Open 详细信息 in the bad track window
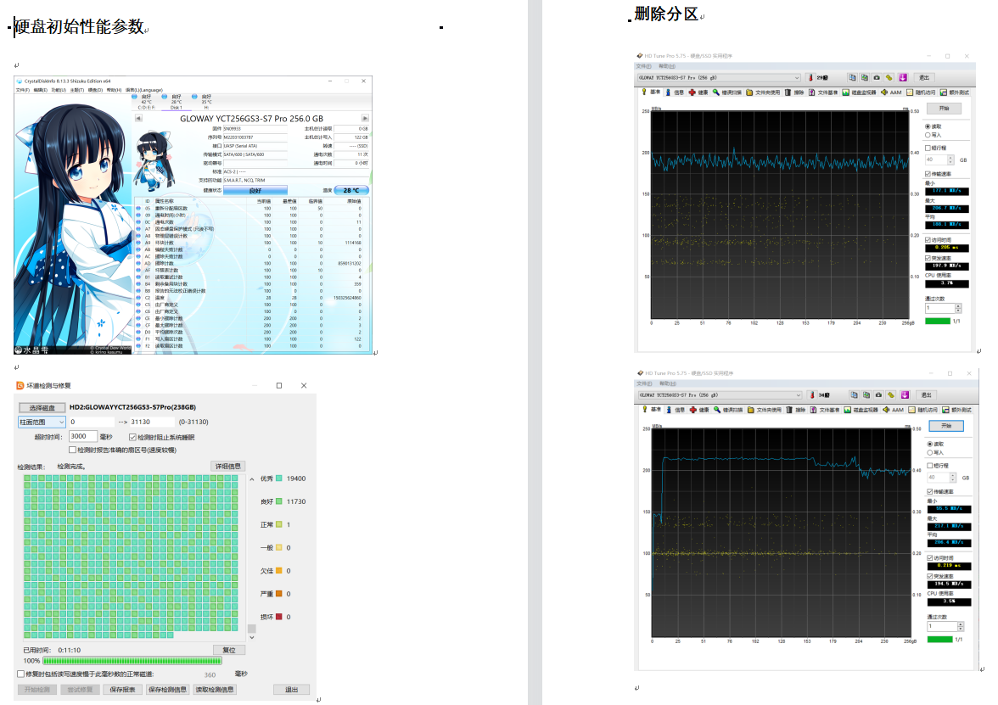This screenshot has width=998, height=705. (x=227, y=467)
